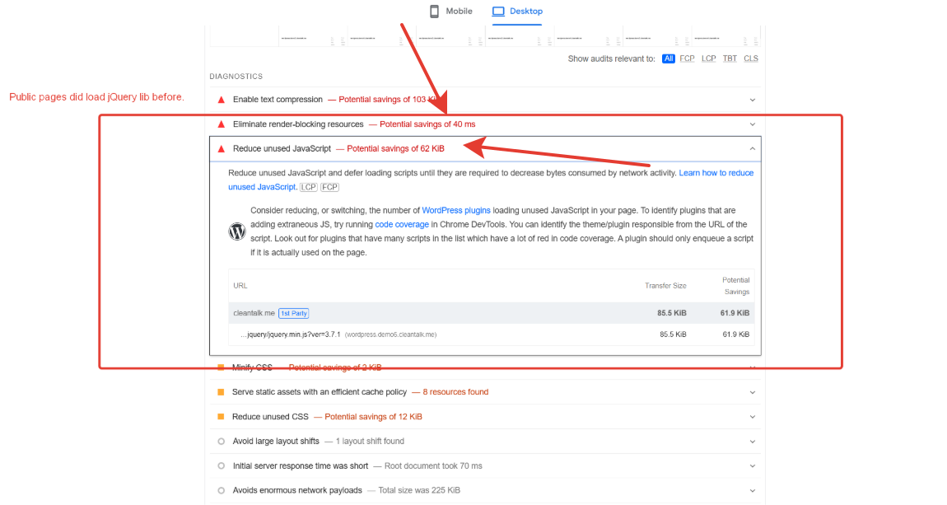
Task: Click the WordPress logo icon in the audit description
Action: 237,231
